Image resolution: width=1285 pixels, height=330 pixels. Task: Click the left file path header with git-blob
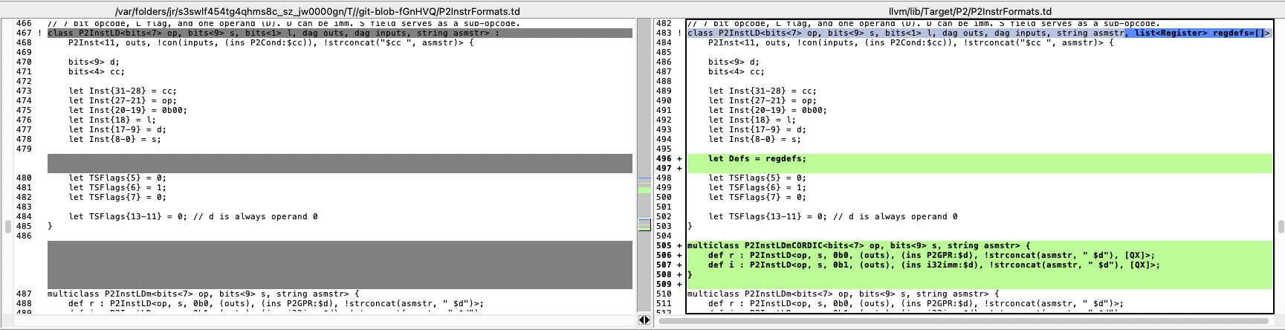318,11
